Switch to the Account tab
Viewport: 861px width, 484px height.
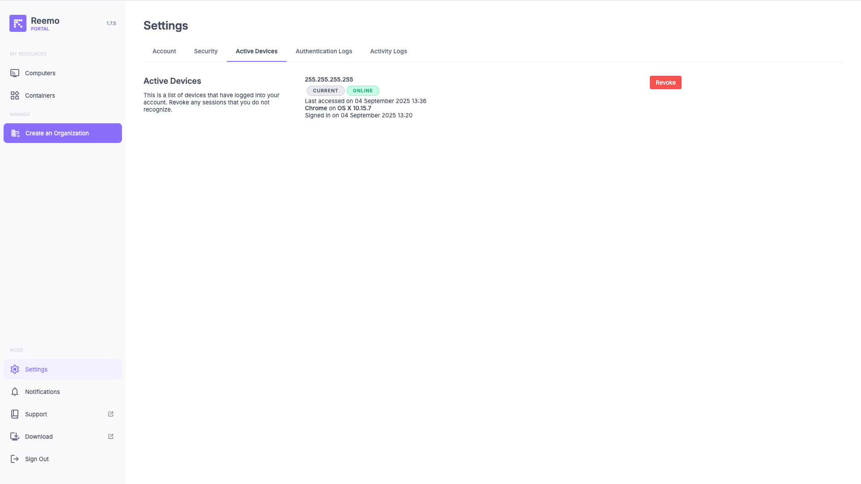click(164, 51)
